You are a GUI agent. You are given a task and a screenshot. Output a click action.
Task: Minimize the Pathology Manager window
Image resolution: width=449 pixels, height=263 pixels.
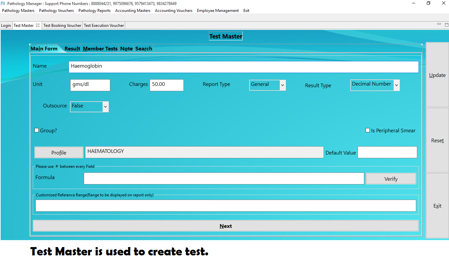pos(414,3)
